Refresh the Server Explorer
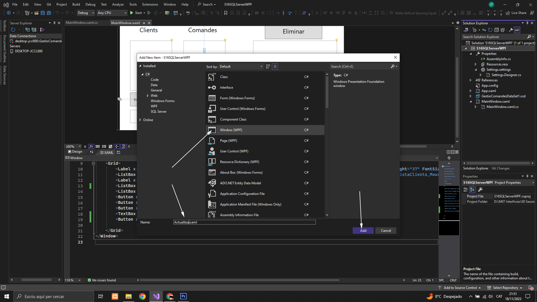 (13, 30)
